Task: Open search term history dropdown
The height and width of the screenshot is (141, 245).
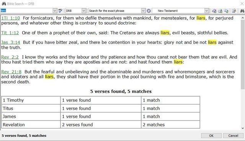Action: (x=55, y=11)
